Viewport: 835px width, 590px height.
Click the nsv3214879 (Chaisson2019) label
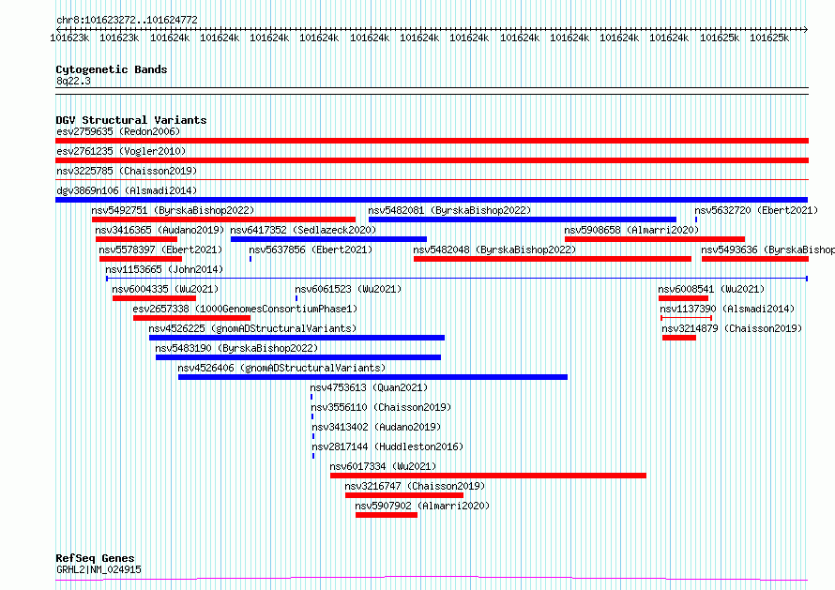[732, 328]
